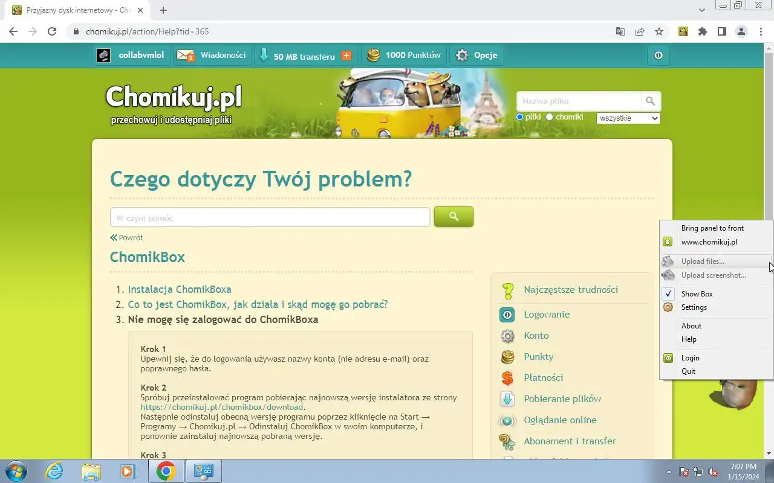Click the Najczęstsze trudności question mark icon

pyautogui.click(x=508, y=290)
